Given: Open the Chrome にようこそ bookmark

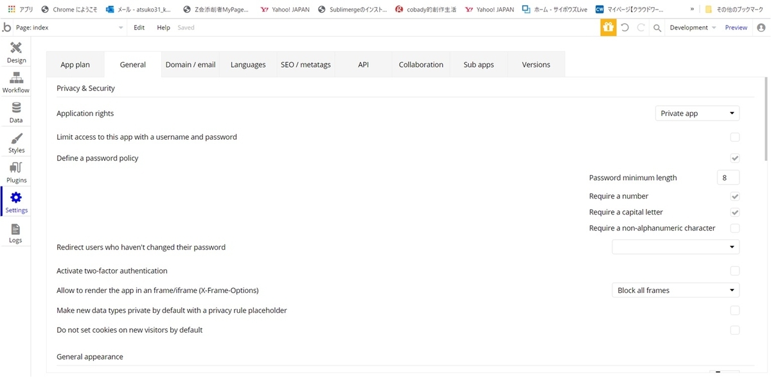Looking at the screenshot, I should point(69,10).
